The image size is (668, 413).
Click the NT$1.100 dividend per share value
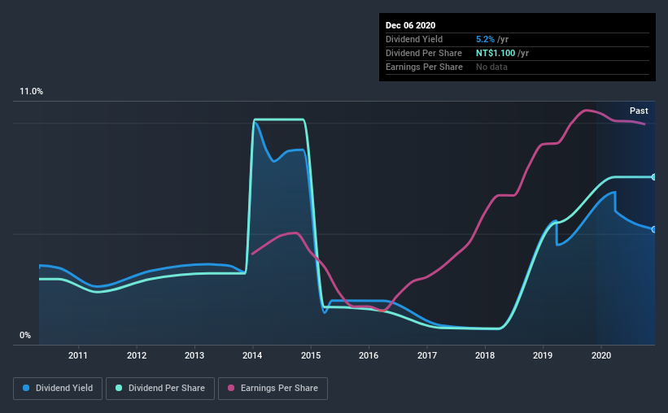pos(496,53)
